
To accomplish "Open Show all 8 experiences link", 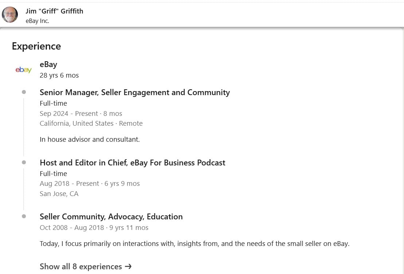I will pyautogui.click(x=81, y=267).
